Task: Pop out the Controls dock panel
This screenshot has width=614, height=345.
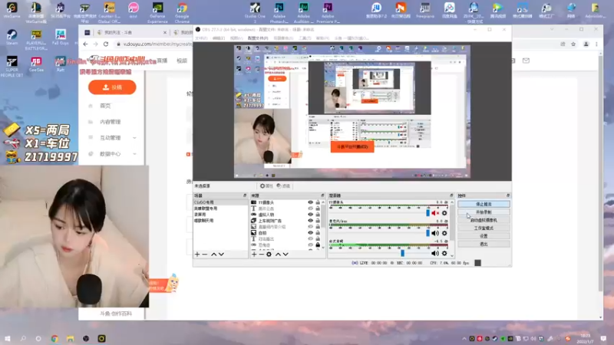Action: coord(508,195)
